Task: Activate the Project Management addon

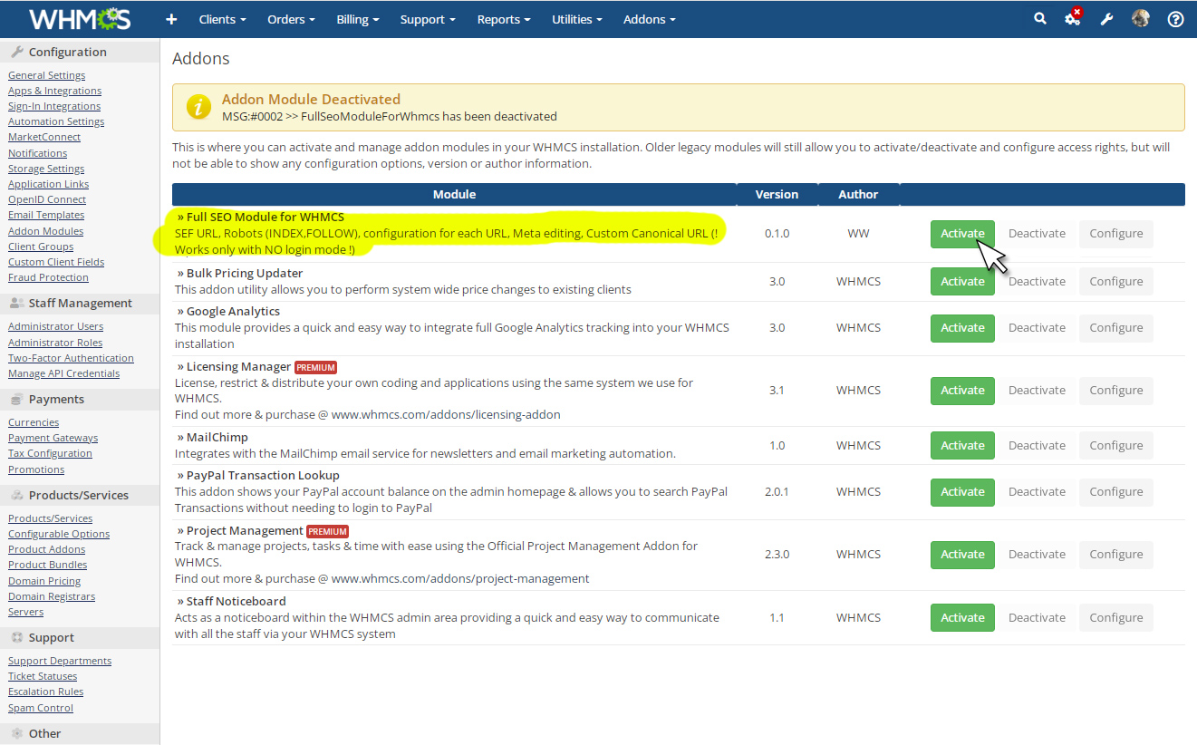Action: (962, 555)
